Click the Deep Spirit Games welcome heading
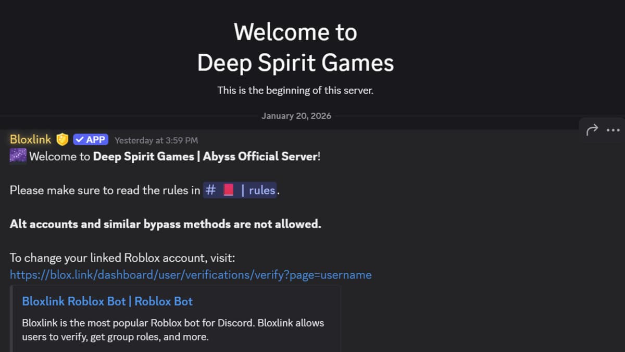625x352 pixels. click(x=295, y=63)
